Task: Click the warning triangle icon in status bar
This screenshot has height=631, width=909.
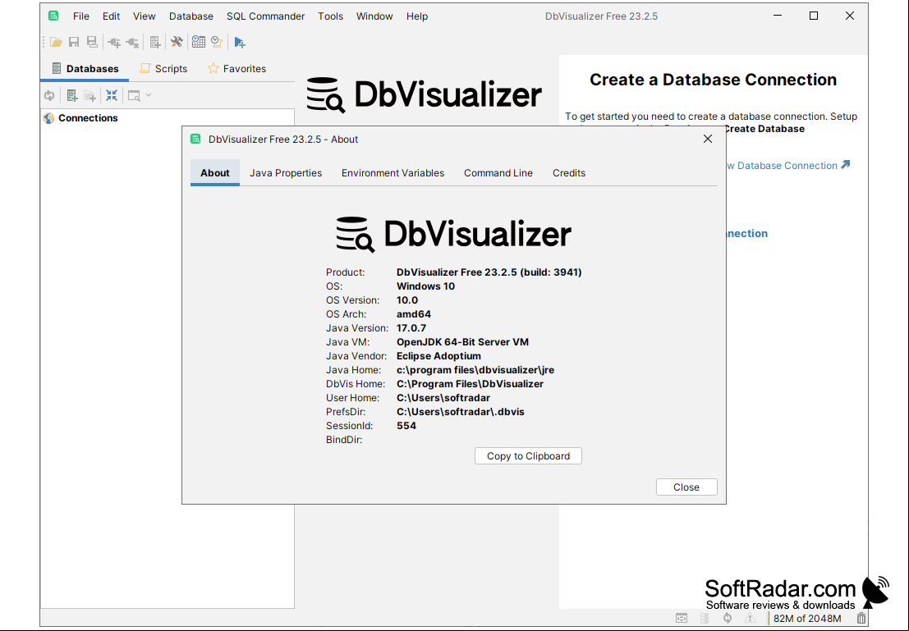Action: point(751,618)
